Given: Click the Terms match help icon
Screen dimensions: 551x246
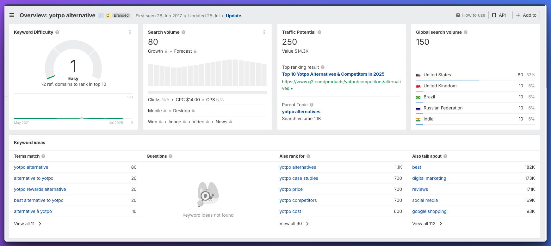Looking at the screenshot, I should tap(43, 156).
